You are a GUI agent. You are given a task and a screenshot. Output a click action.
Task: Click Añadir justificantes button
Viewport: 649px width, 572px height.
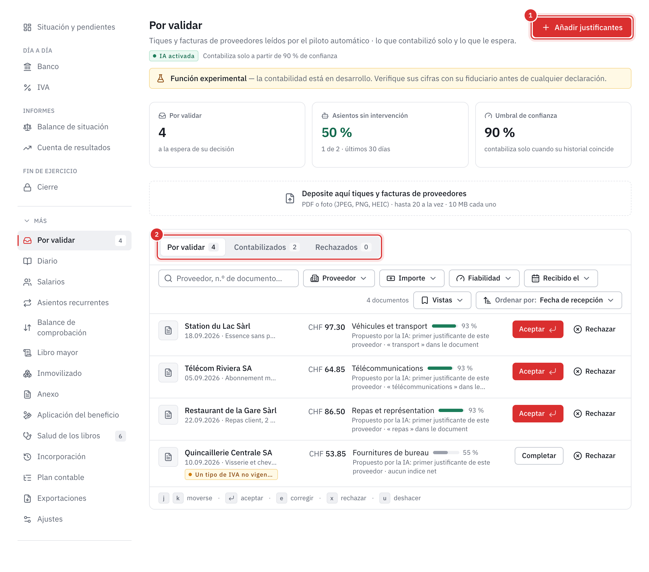click(x=582, y=28)
